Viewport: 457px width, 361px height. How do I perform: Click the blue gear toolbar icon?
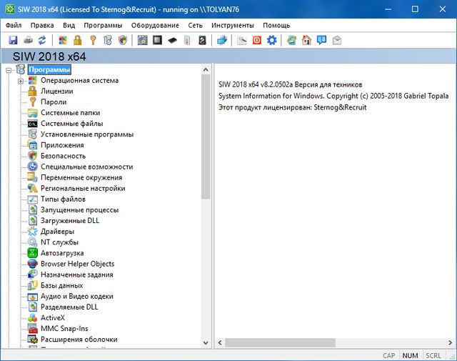click(x=271, y=40)
